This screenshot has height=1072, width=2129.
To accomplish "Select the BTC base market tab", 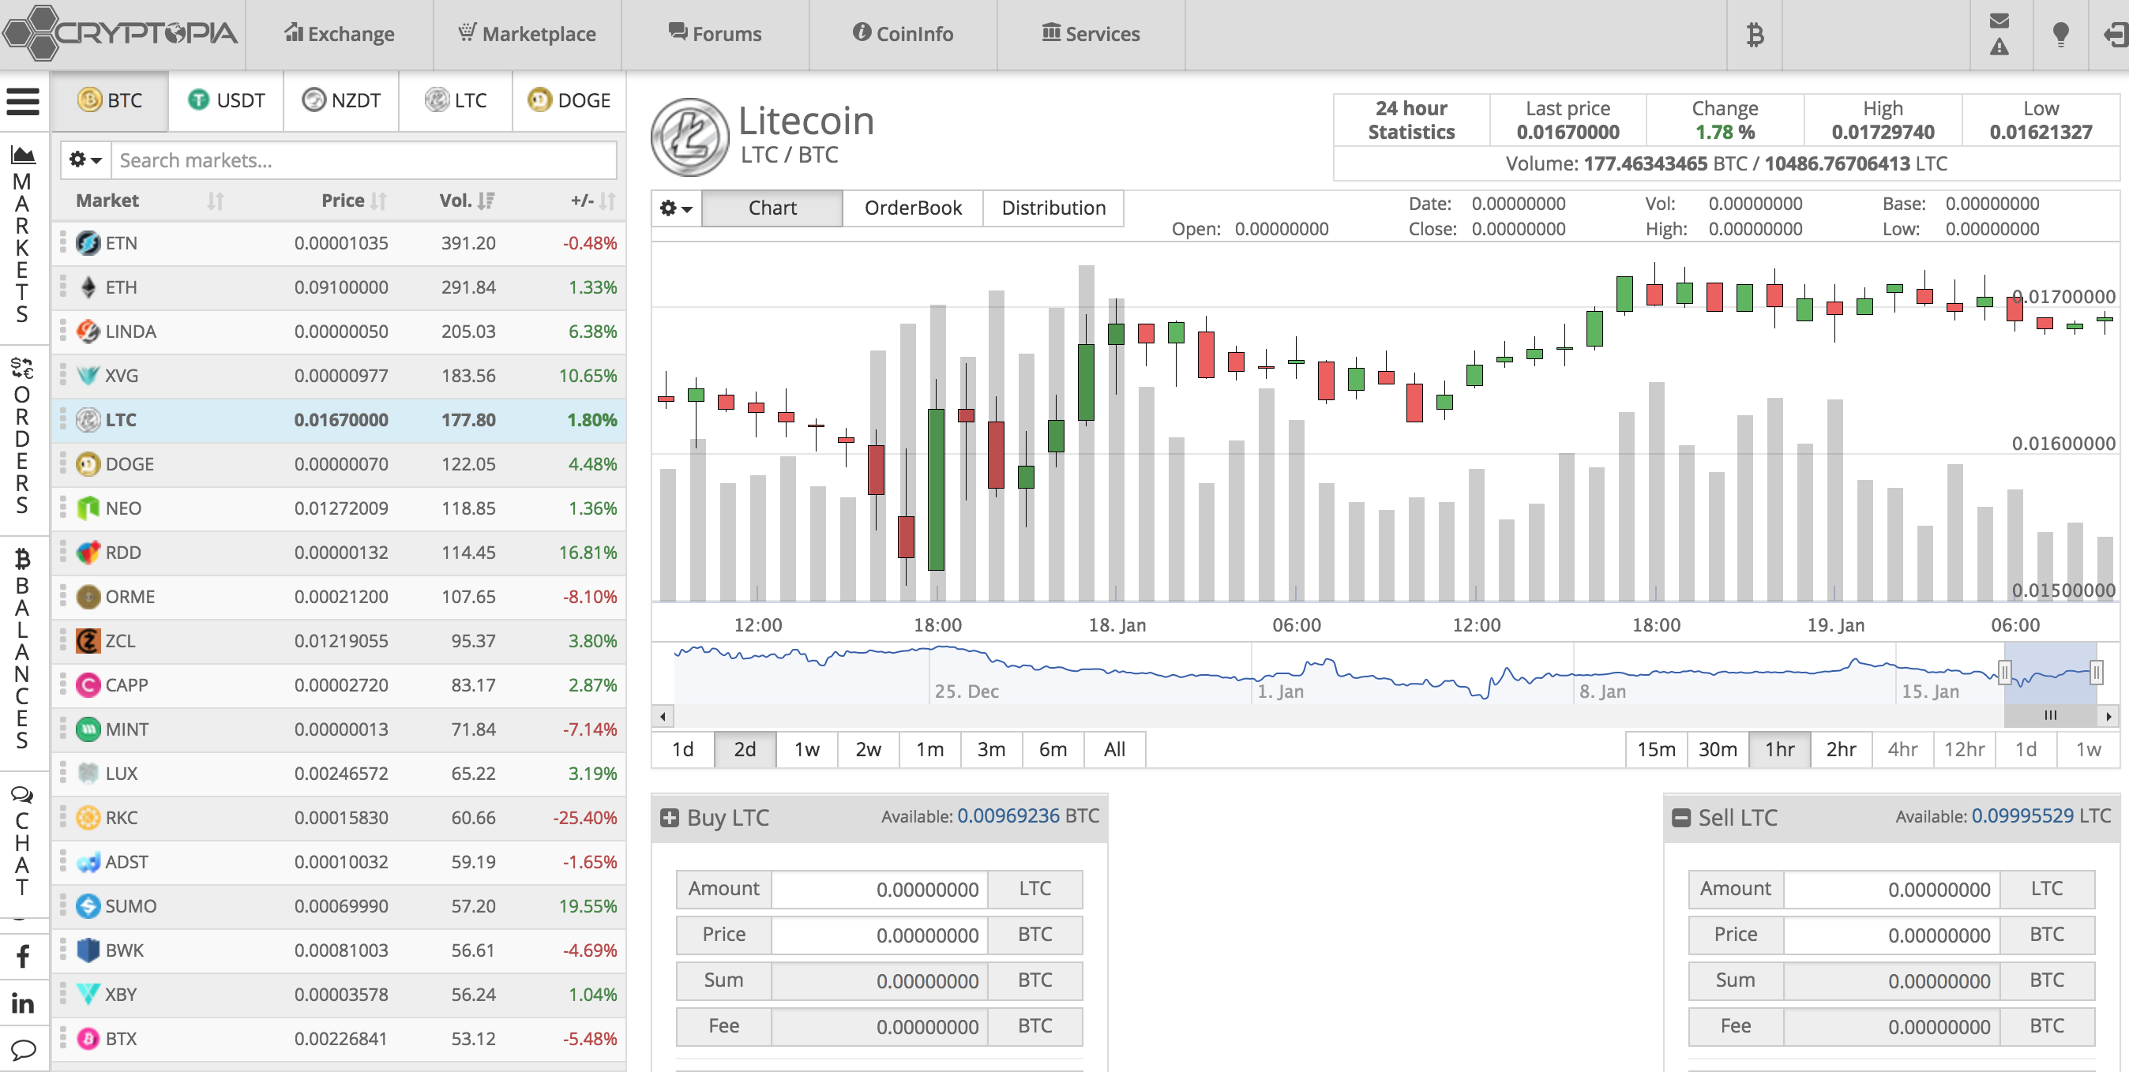I will coord(110,101).
